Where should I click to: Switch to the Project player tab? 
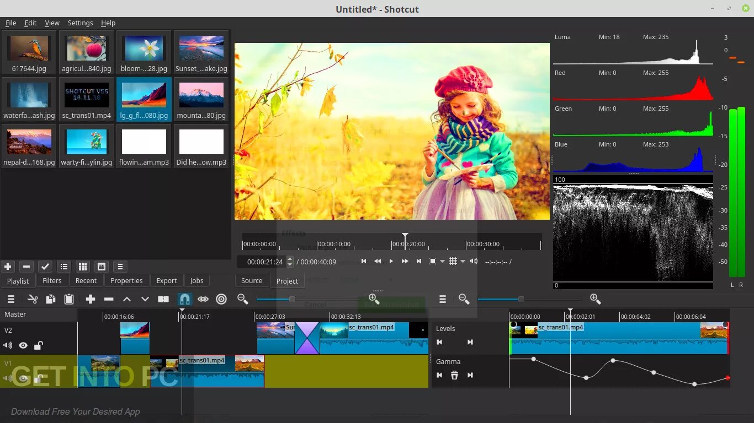coord(287,281)
